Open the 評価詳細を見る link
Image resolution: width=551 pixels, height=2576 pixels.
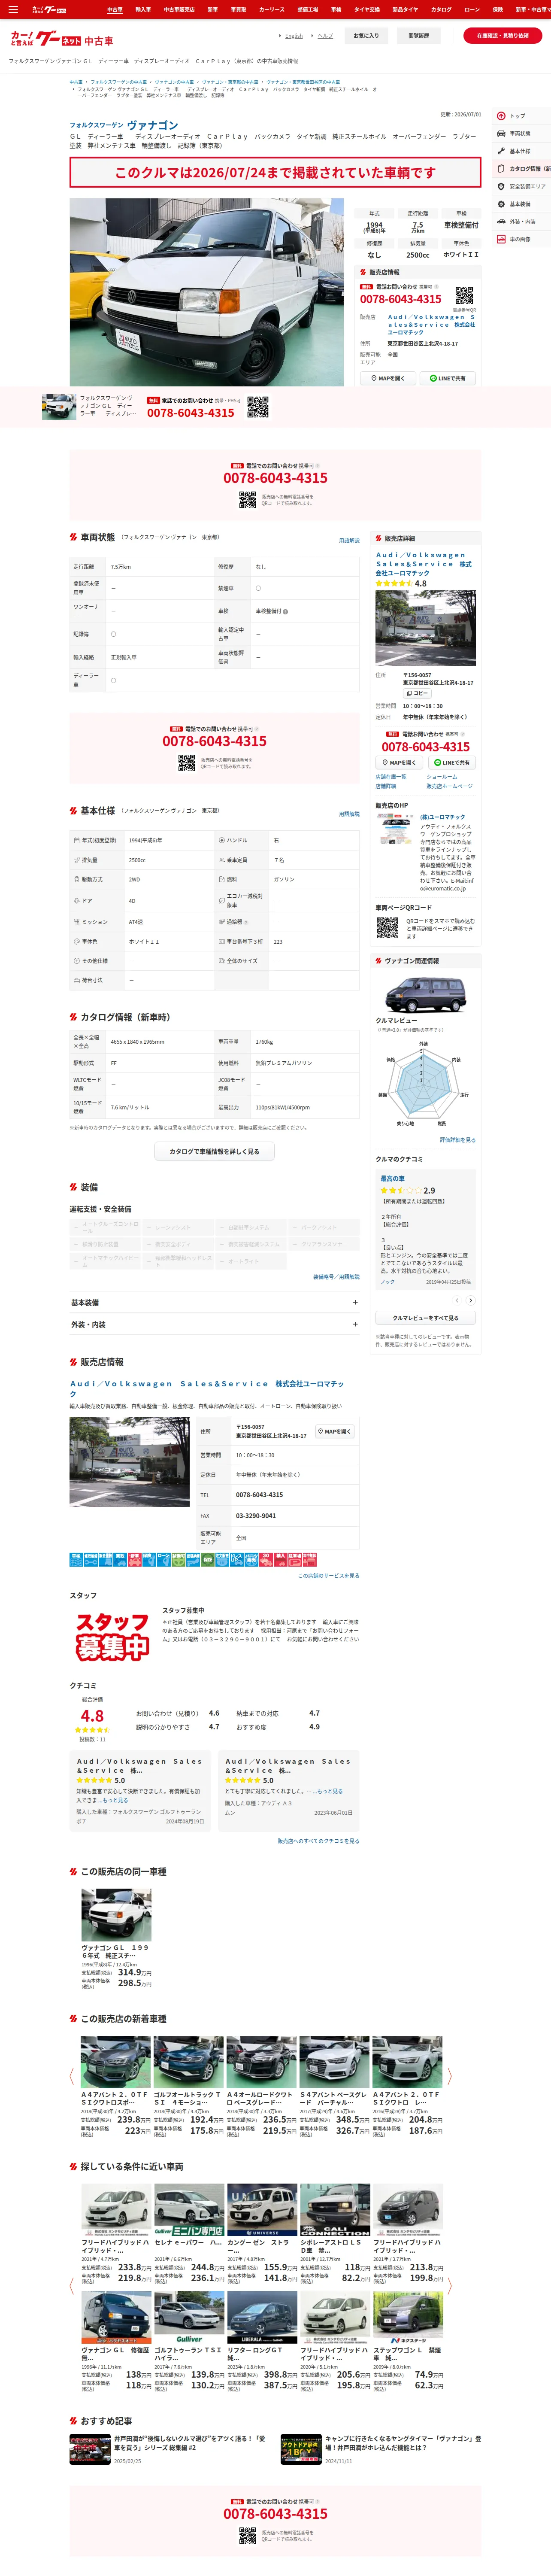458,1140
